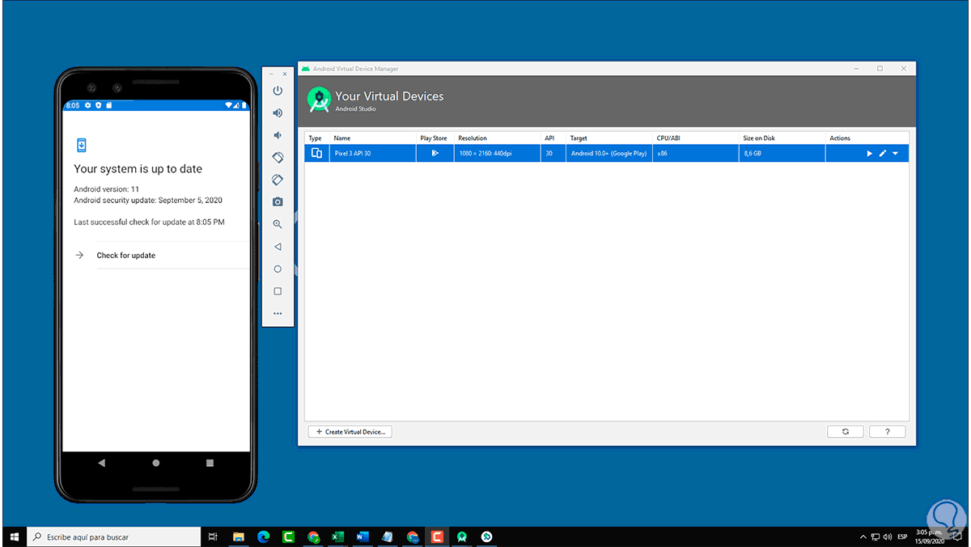
Task: Click the Android 10.0+ (Google Play) cell
Action: [x=609, y=153]
